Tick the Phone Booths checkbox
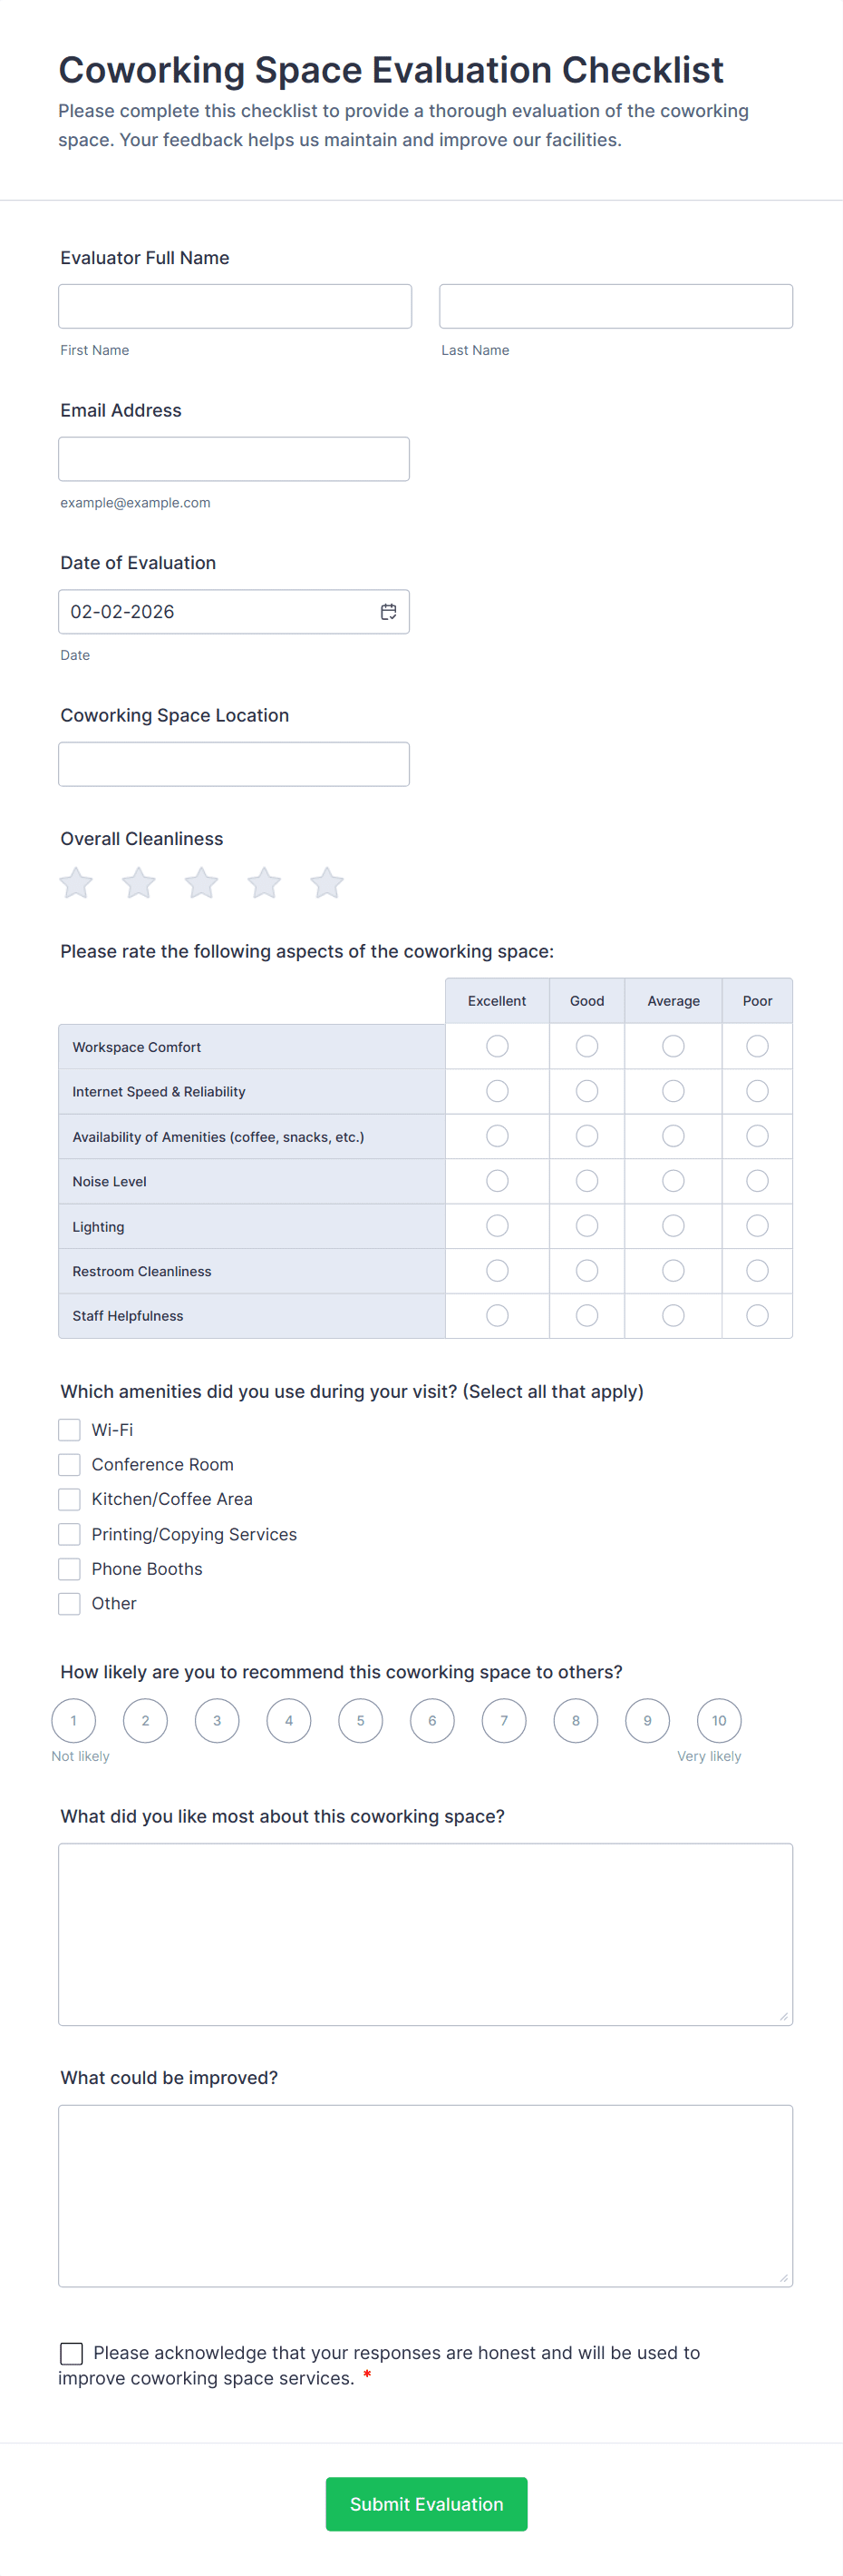 coord(69,1569)
